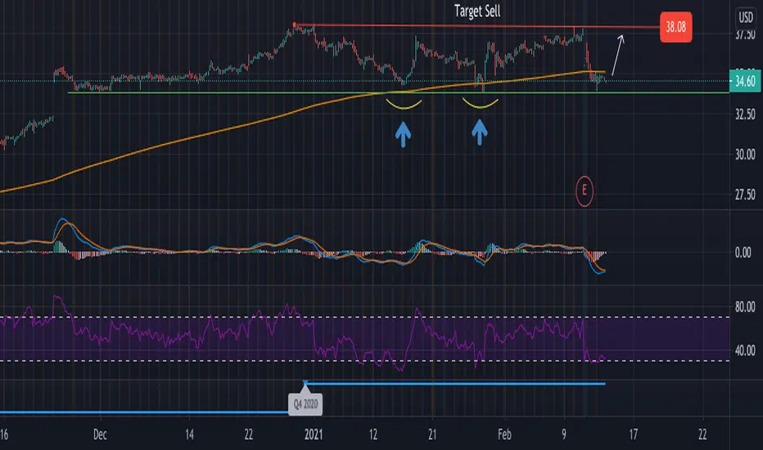The height and width of the screenshot is (450, 763).
Task: Click the Dec date on time axis
Action: (x=100, y=434)
